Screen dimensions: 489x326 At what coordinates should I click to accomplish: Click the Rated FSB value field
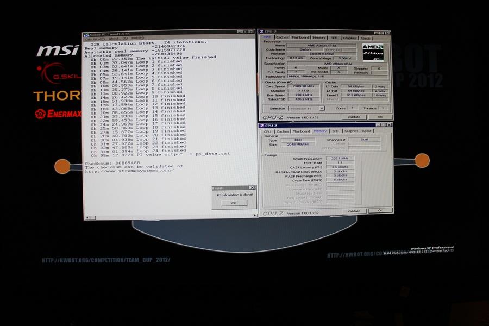[x=303, y=99]
